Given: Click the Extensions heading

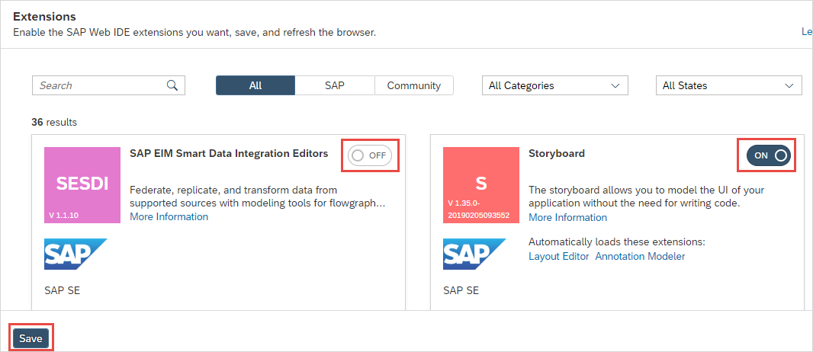Looking at the screenshot, I should [x=44, y=17].
